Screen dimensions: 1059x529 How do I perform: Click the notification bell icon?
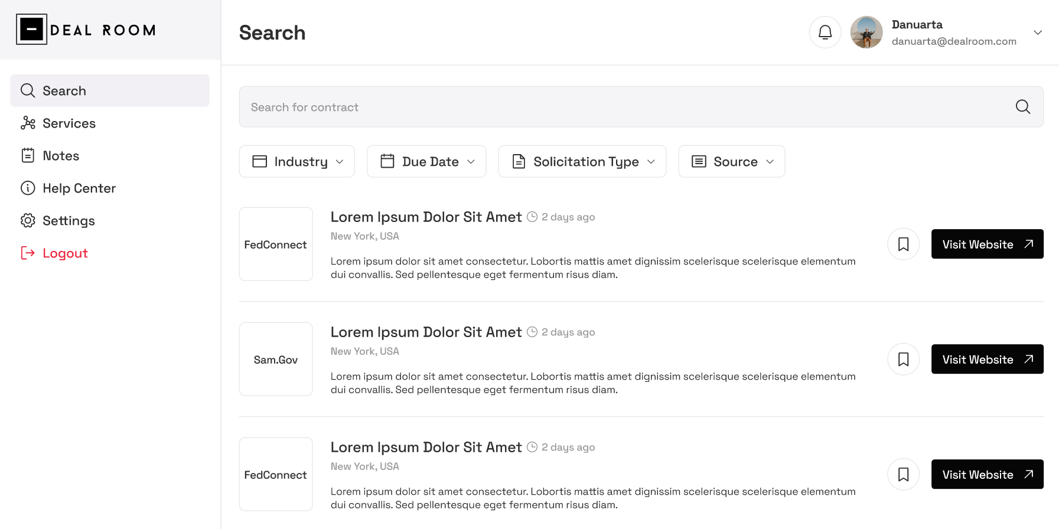825,32
